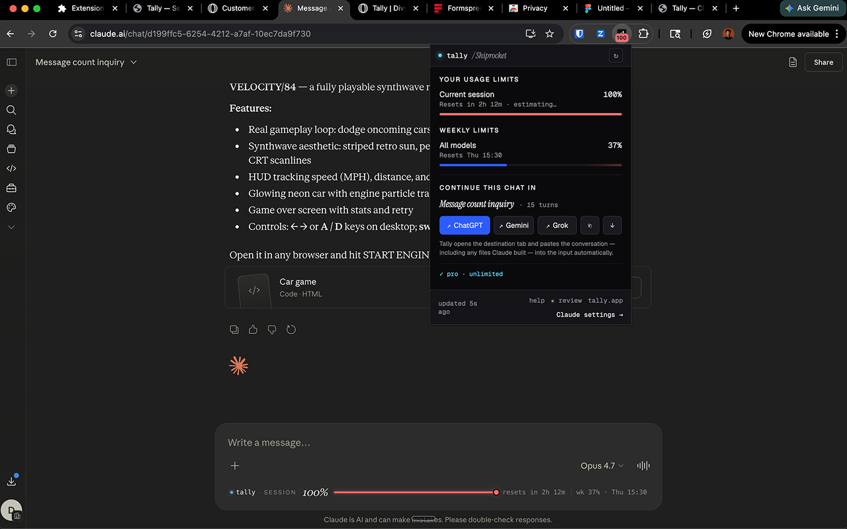
Task: Click the voice waveform icon in composer
Action: 643,466
